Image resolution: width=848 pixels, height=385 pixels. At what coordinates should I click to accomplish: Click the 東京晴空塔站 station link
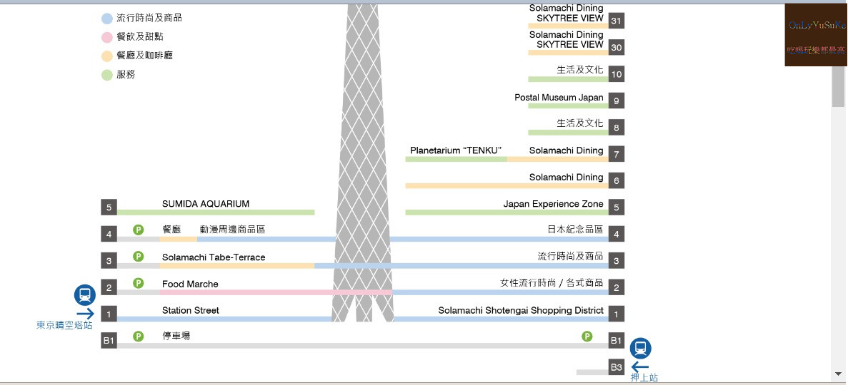coord(64,325)
